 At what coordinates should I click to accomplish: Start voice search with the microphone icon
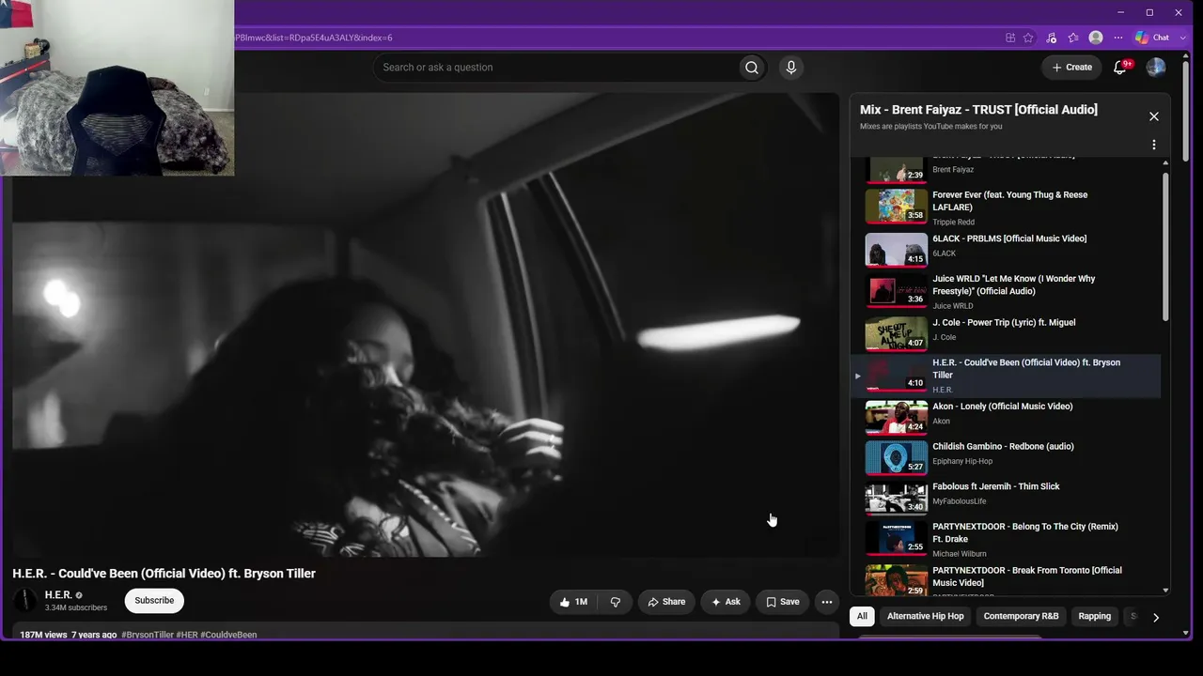tap(791, 68)
